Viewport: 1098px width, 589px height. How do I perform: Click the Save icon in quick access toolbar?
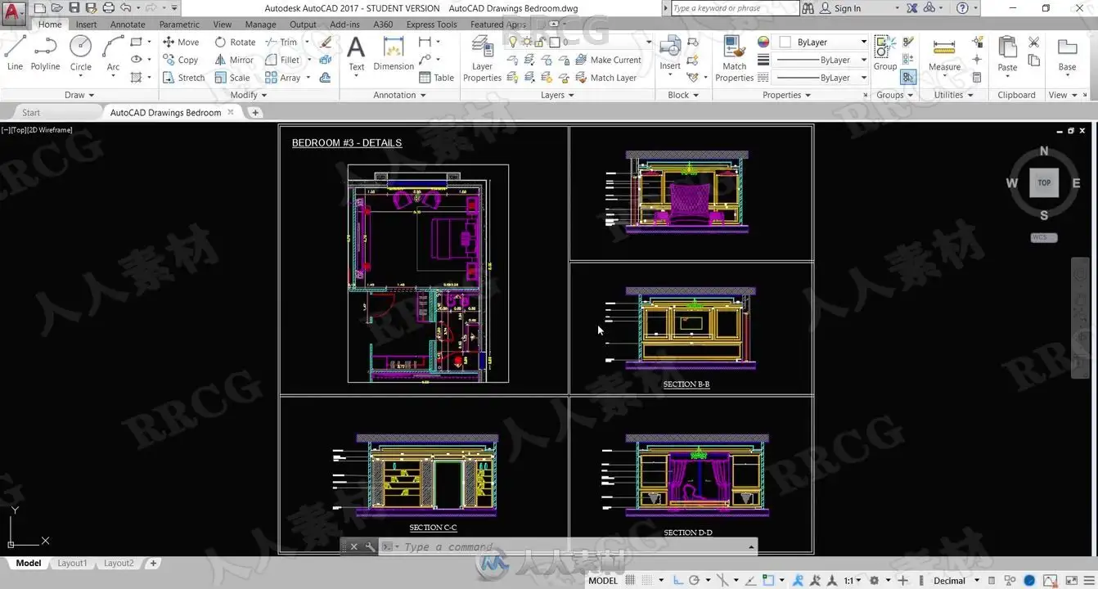coord(74,8)
